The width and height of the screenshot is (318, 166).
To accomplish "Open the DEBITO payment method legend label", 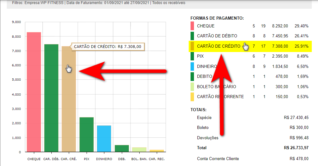I will pyautogui.click(x=205, y=76).
